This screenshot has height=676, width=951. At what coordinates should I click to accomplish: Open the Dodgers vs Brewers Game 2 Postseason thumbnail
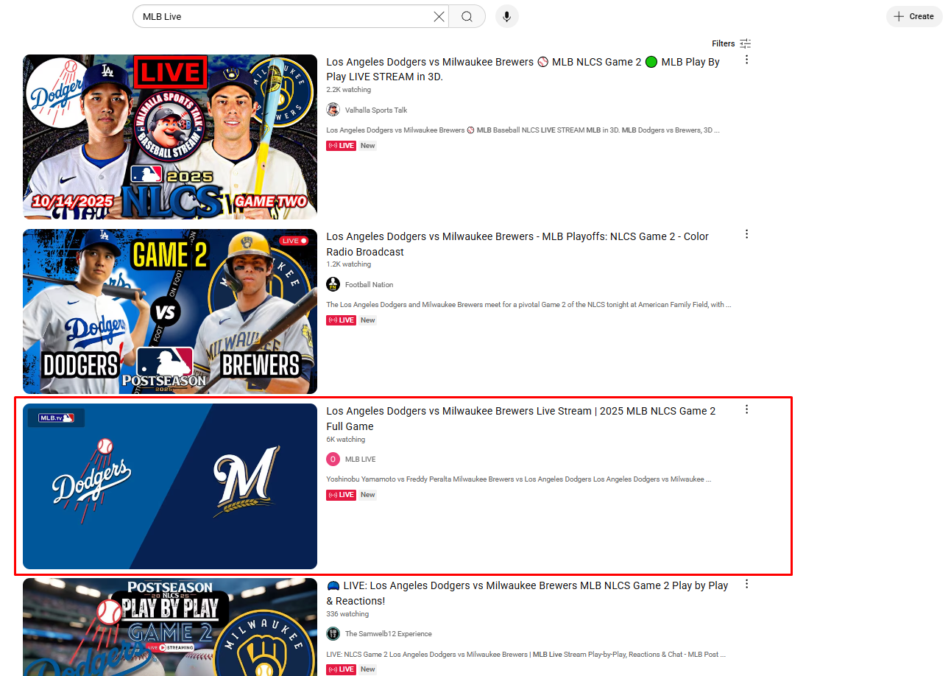[x=170, y=311]
